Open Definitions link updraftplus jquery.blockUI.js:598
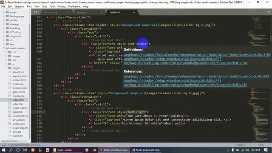The image size is (272, 153). tap(185, 63)
